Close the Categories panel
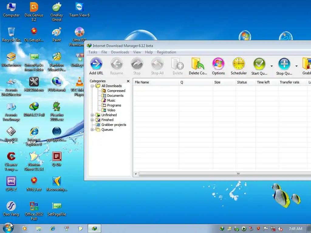The width and height of the screenshot is (311, 233). (128, 81)
